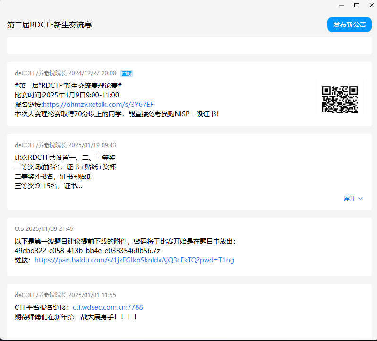
Task: Click the 发布新公告 button
Action: 349,25
